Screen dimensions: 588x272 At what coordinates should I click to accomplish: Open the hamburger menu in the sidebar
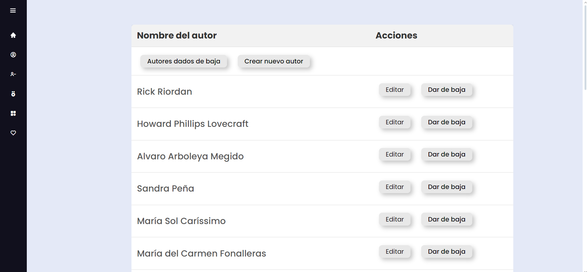(13, 11)
